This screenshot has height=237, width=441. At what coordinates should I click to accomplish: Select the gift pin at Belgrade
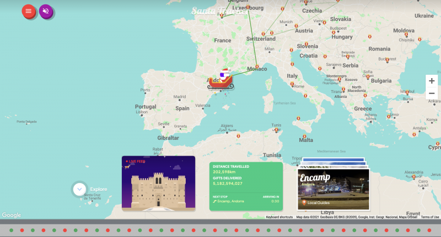coord(348,57)
